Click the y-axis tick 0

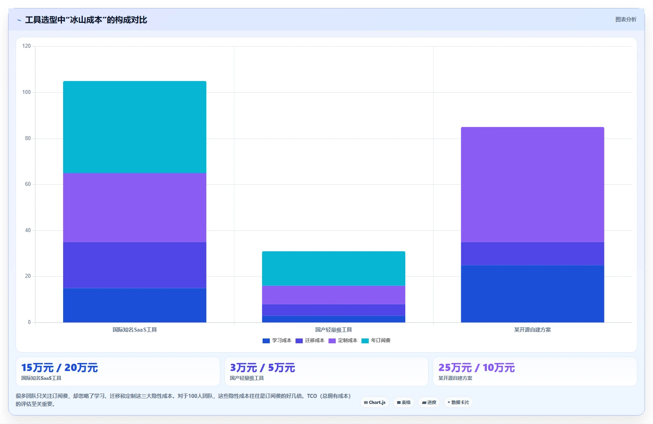tap(29, 322)
